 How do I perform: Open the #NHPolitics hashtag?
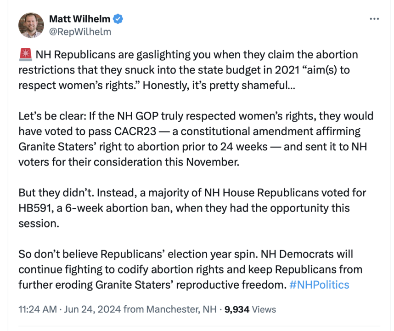point(319,285)
